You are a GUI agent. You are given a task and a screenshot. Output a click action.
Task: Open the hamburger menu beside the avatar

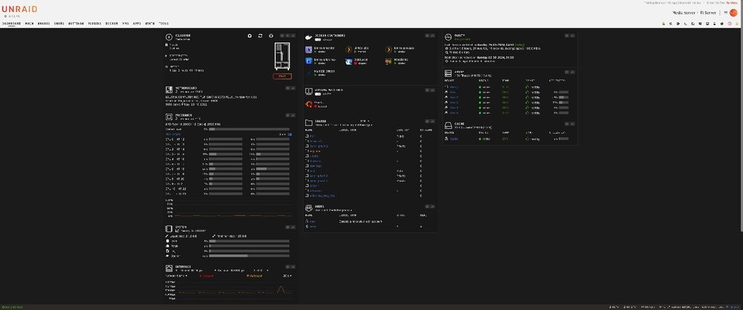pos(725,13)
